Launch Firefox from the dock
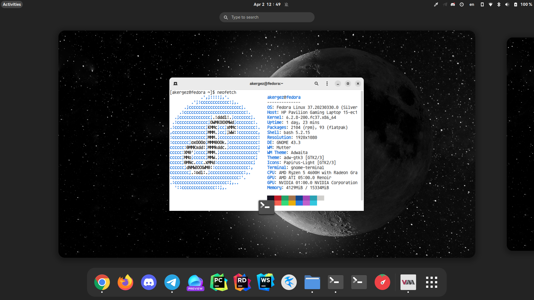Image resolution: width=534 pixels, height=300 pixels. (x=125, y=282)
